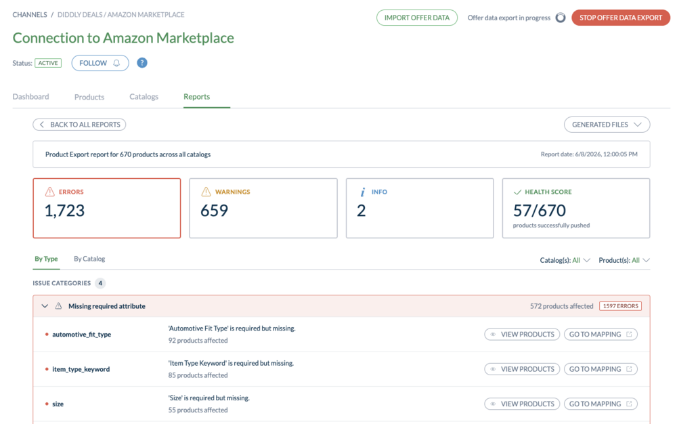This screenshot has width=677, height=424.
Task: Click the export progress spinner icon
Action: click(561, 18)
